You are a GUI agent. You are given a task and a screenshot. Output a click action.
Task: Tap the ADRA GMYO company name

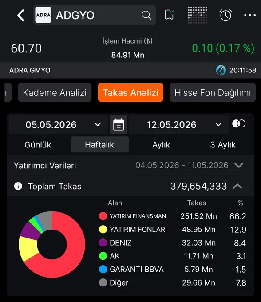pyautogui.click(x=30, y=70)
